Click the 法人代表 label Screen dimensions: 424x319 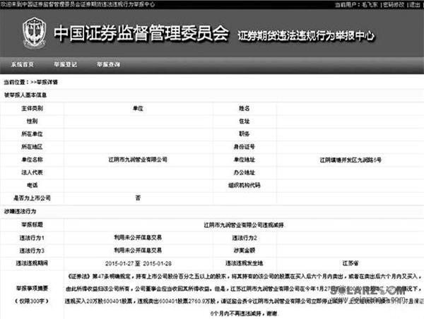(33, 172)
